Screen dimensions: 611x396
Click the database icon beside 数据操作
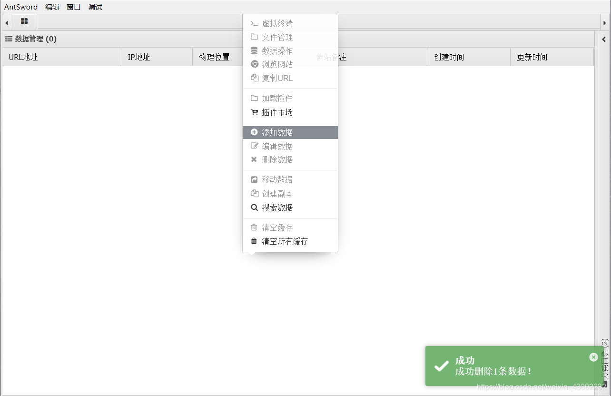click(254, 50)
